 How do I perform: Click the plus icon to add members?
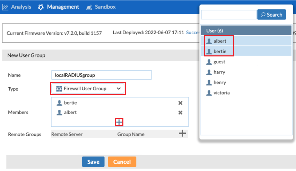click(x=119, y=122)
